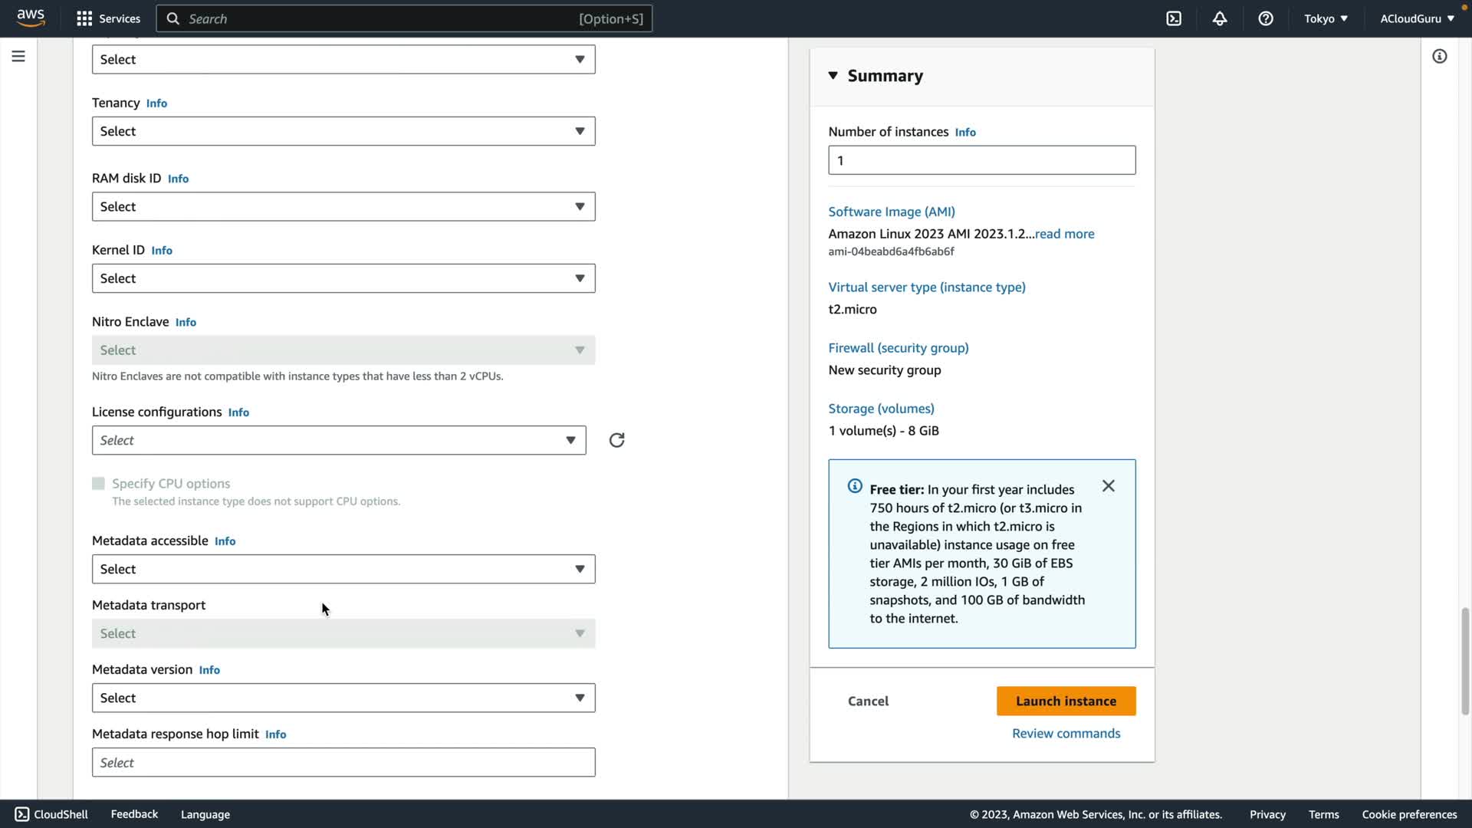Tick the Specify CPU options checkbox
This screenshot has height=828, width=1472.
(98, 484)
